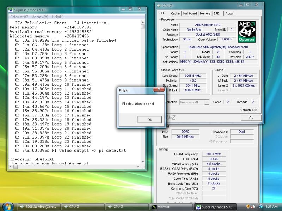Click the Core Speed value 3006.8 MHz
Viewport: 282px width, 211px height.
[x=192, y=76]
